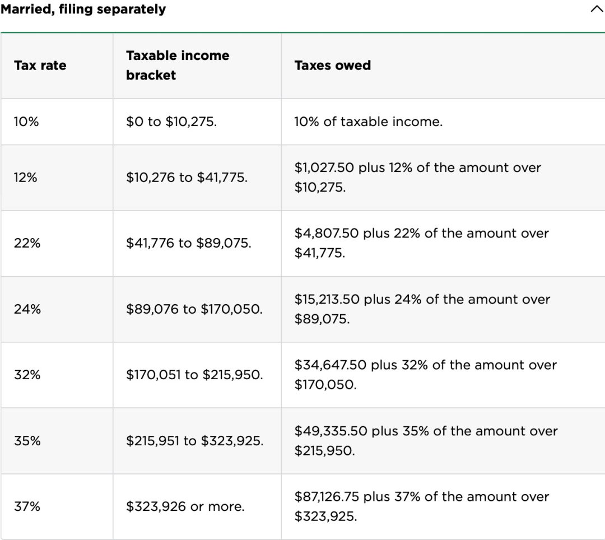Click the "Married, filing separately" heading
Image resolution: width=605 pixels, height=540 pixels.
tap(83, 10)
